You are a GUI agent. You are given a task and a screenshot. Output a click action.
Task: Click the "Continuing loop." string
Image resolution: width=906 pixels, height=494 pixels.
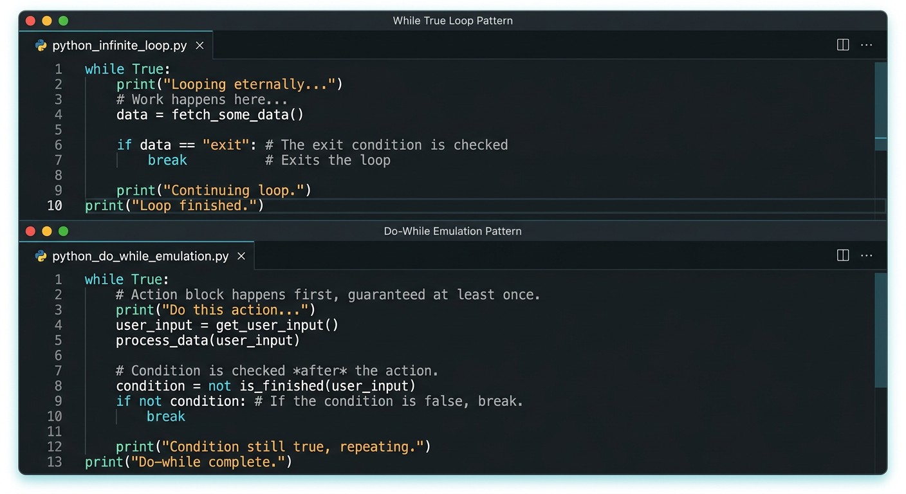(x=234, y=190)
